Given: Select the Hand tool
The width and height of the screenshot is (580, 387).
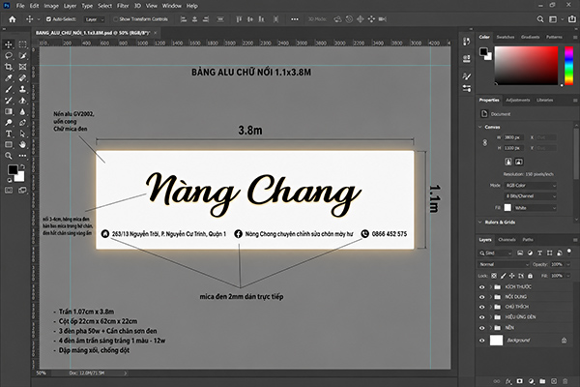Looking at the screenshot, I should (22, 144).
